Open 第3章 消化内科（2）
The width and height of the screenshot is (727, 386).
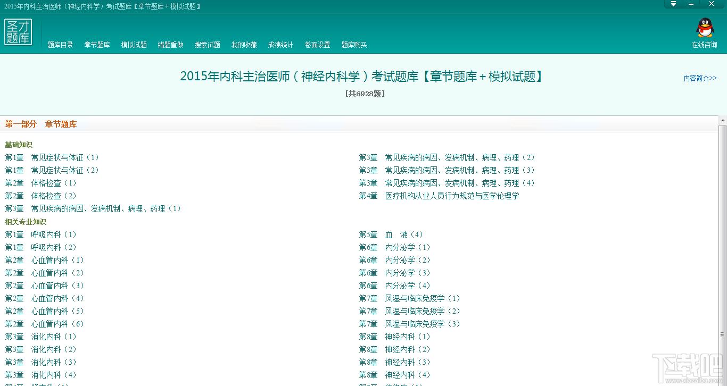(41, 349)
